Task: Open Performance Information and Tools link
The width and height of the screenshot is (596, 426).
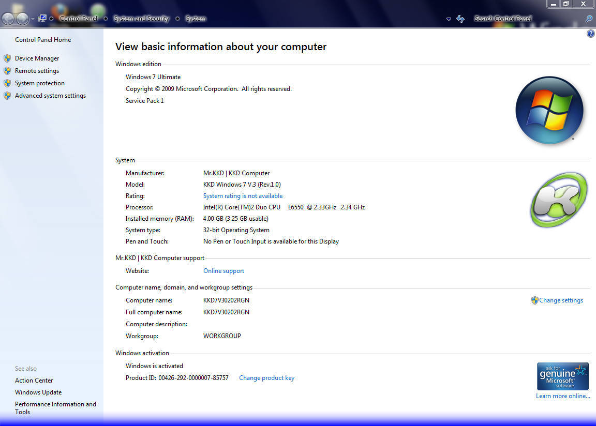Action: 55,408
